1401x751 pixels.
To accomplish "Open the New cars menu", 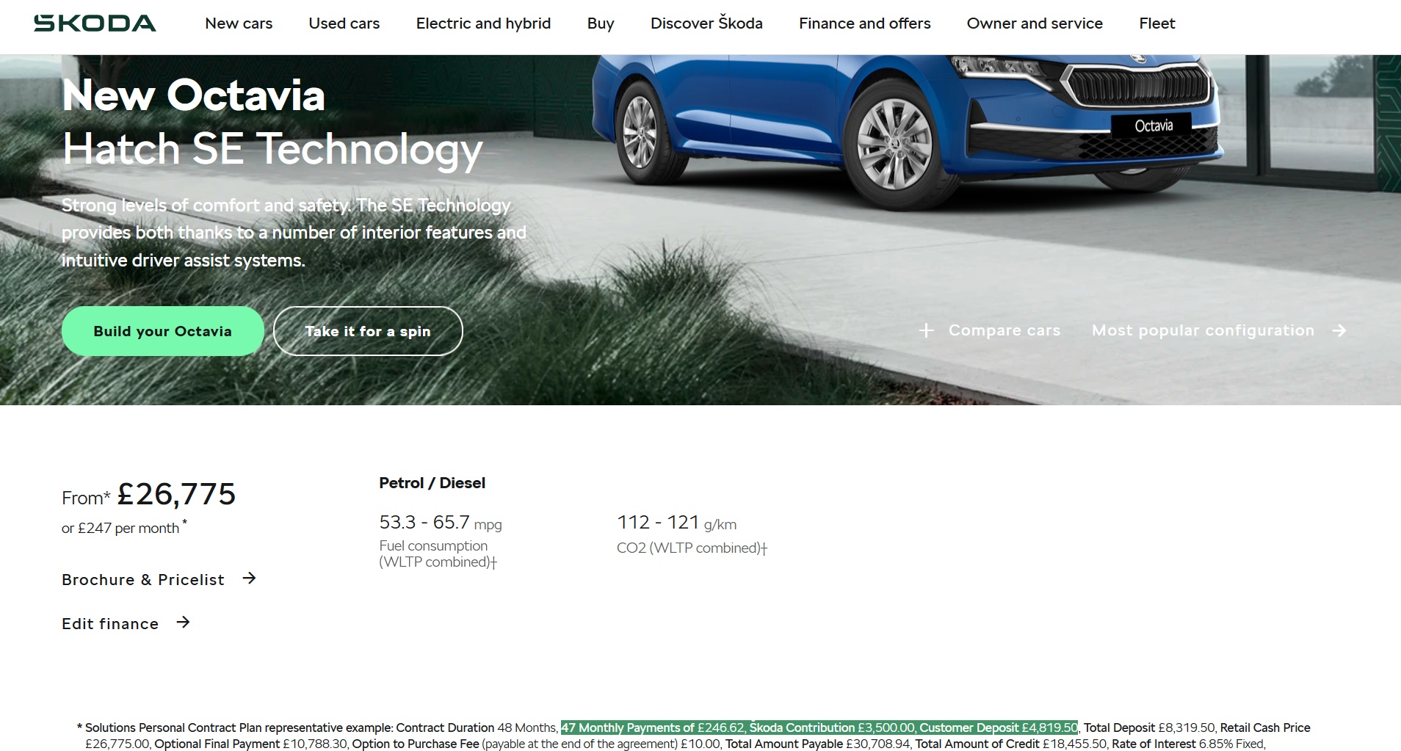I will 239,23.
